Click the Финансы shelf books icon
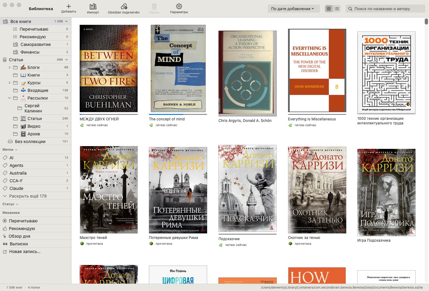429x291 pixels. [16, 52]
